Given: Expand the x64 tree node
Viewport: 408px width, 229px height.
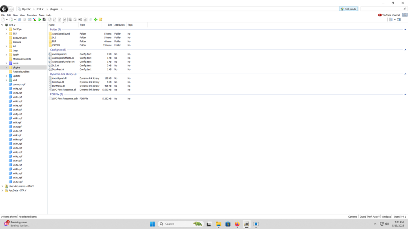Looking at the screenshot, I should (6, 80).
